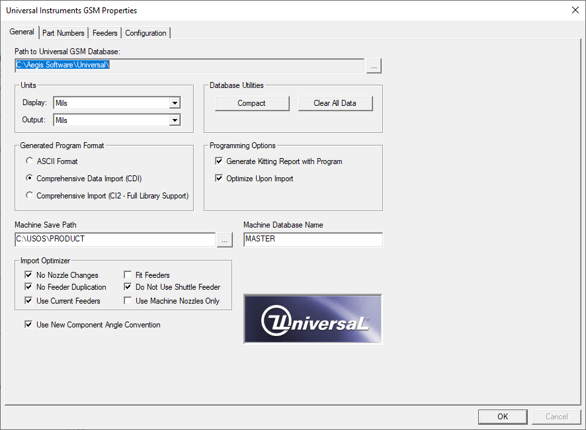Turn off Use New Component Angle Convention

click(27, 324)
